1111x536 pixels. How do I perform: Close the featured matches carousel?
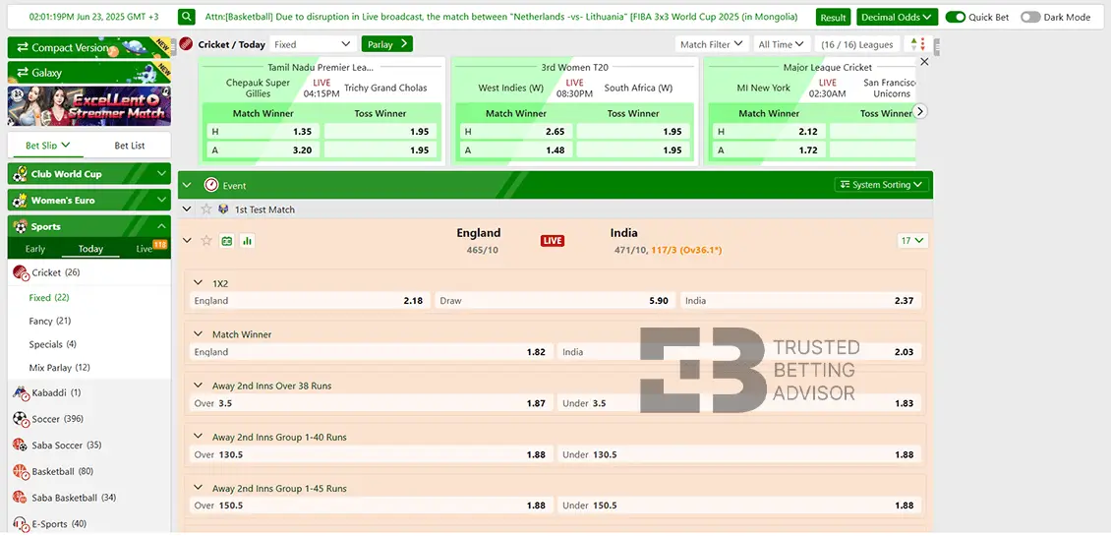pyautogui.click(x=924, y=62)
